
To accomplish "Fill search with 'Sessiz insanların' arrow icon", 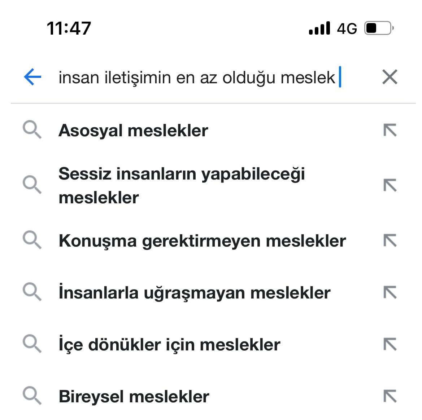I will pos(390,185).
